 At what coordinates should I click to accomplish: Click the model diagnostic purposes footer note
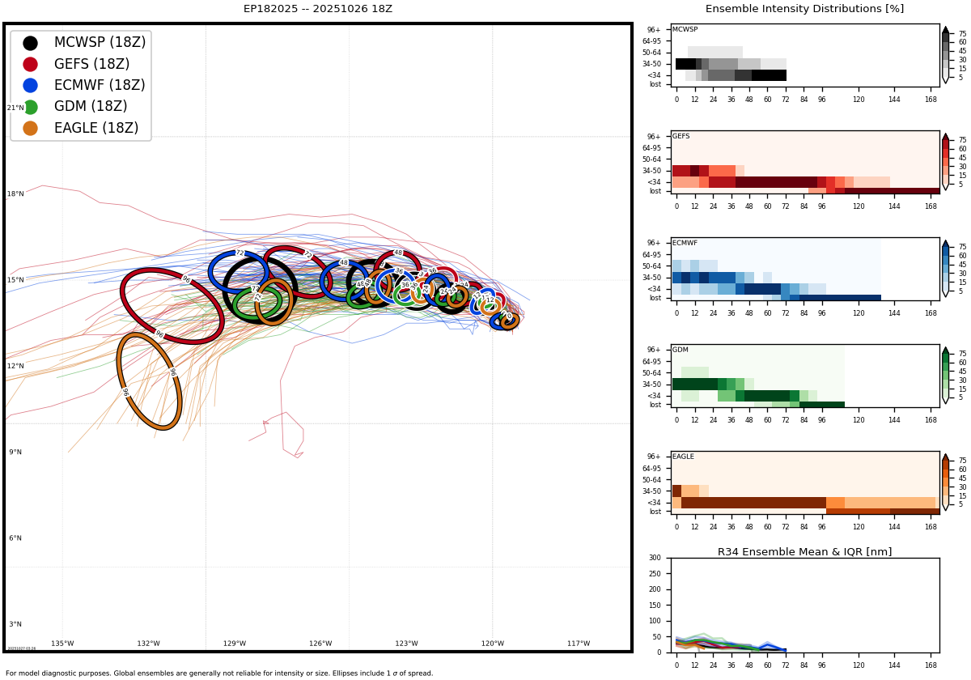(219, 673)
